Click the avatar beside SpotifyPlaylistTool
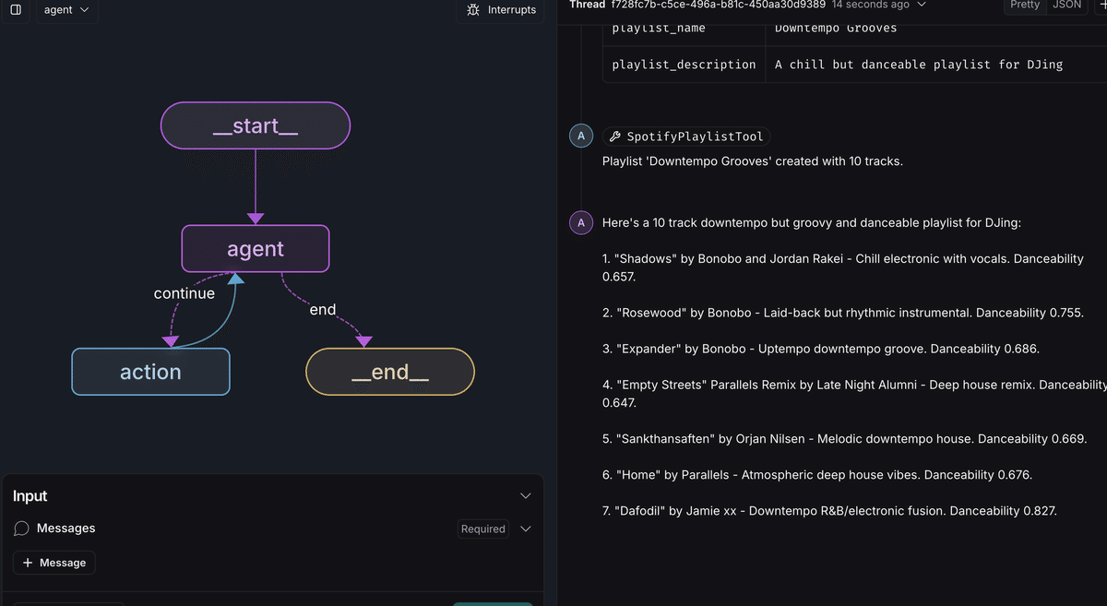 tap(580, 137)
